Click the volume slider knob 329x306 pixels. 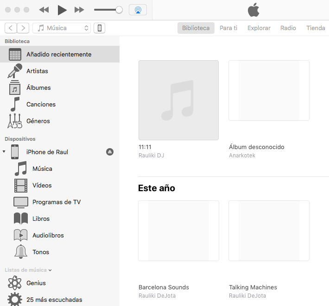[119, 10]
